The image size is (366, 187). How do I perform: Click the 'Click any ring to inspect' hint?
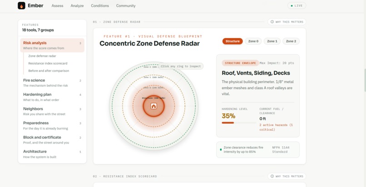click(181, 66)
